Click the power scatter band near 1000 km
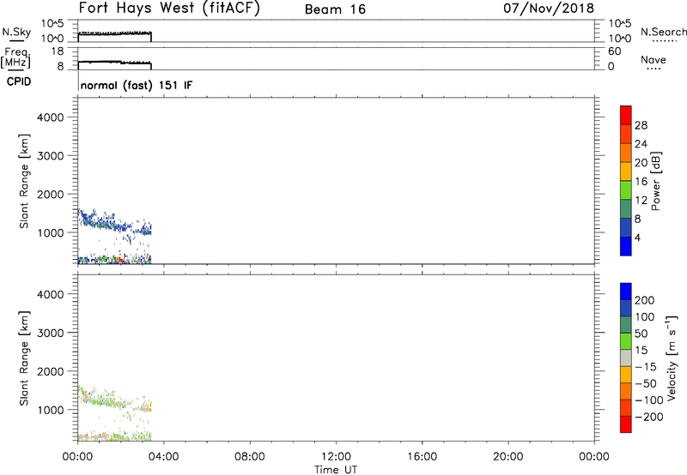The image size is (687, 475). pos(115,225)
